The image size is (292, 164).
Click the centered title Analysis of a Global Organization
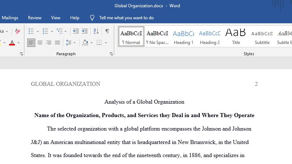pos(144,102)
